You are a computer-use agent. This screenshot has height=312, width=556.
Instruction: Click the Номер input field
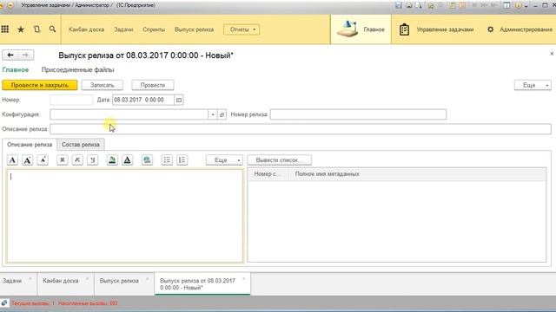coord(71,100)
